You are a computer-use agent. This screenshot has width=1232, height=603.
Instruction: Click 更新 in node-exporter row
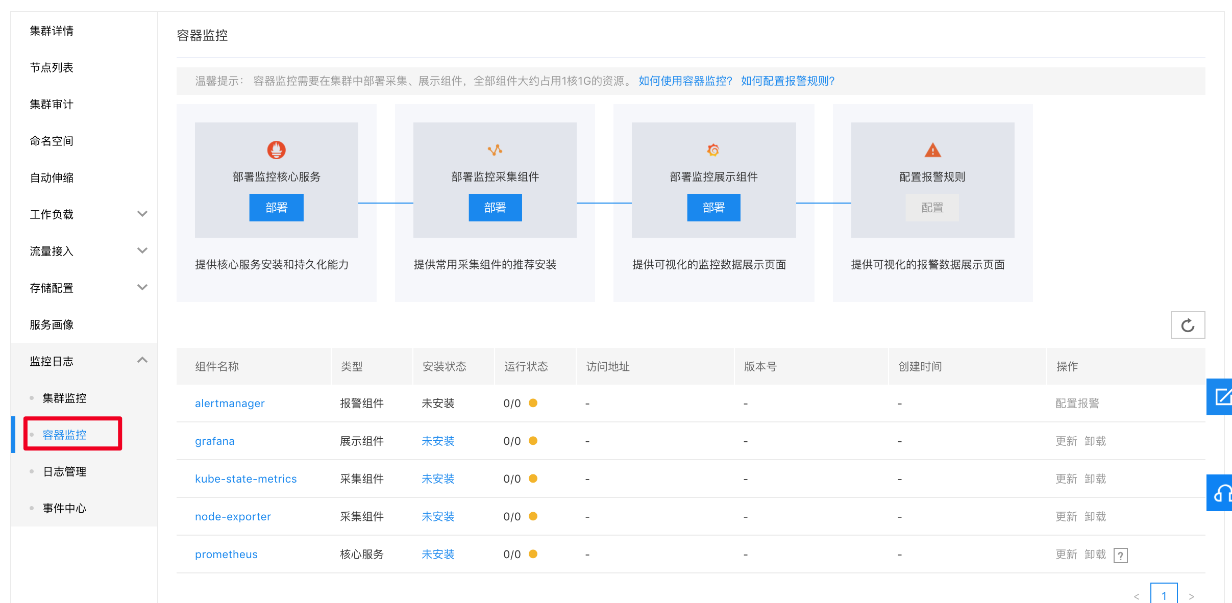(x=1066, y=517)
